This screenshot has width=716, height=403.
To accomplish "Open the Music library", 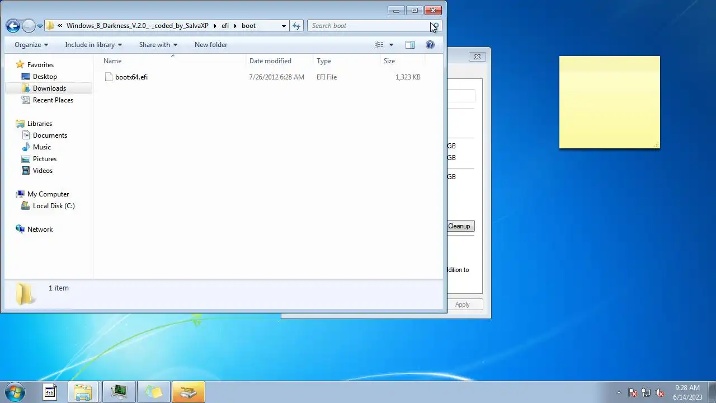I will (x=42, y=147).
